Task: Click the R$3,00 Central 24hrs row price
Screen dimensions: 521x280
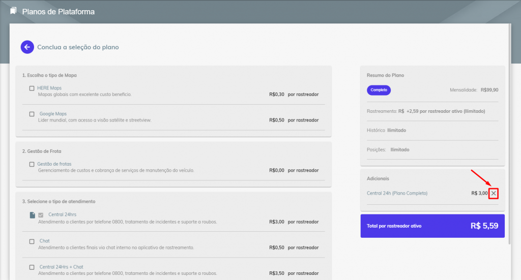Action: coord(277,222)
